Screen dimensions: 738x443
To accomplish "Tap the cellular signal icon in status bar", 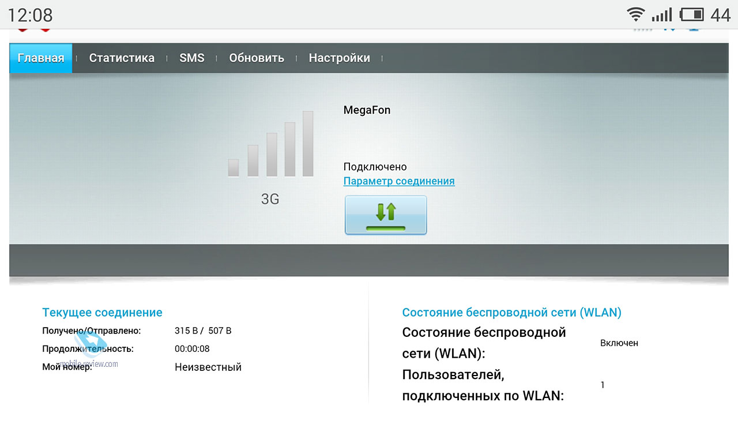I will tap(662, 14).
